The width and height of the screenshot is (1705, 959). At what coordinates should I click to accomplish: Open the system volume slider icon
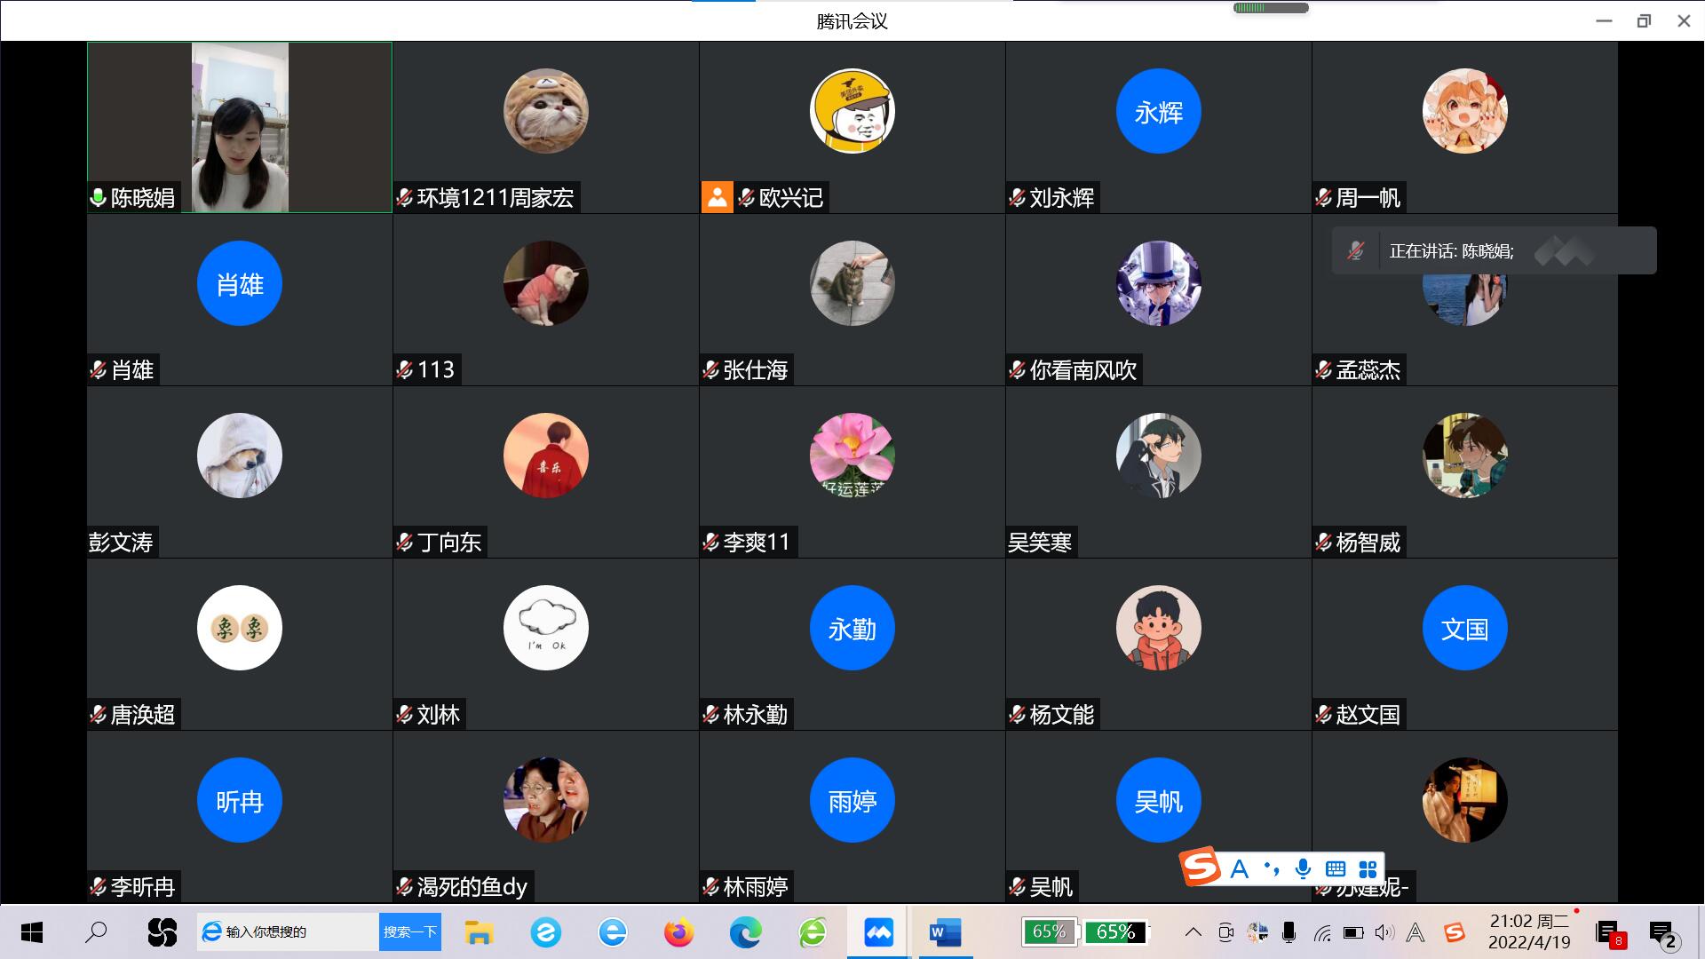click(1384, 932)
